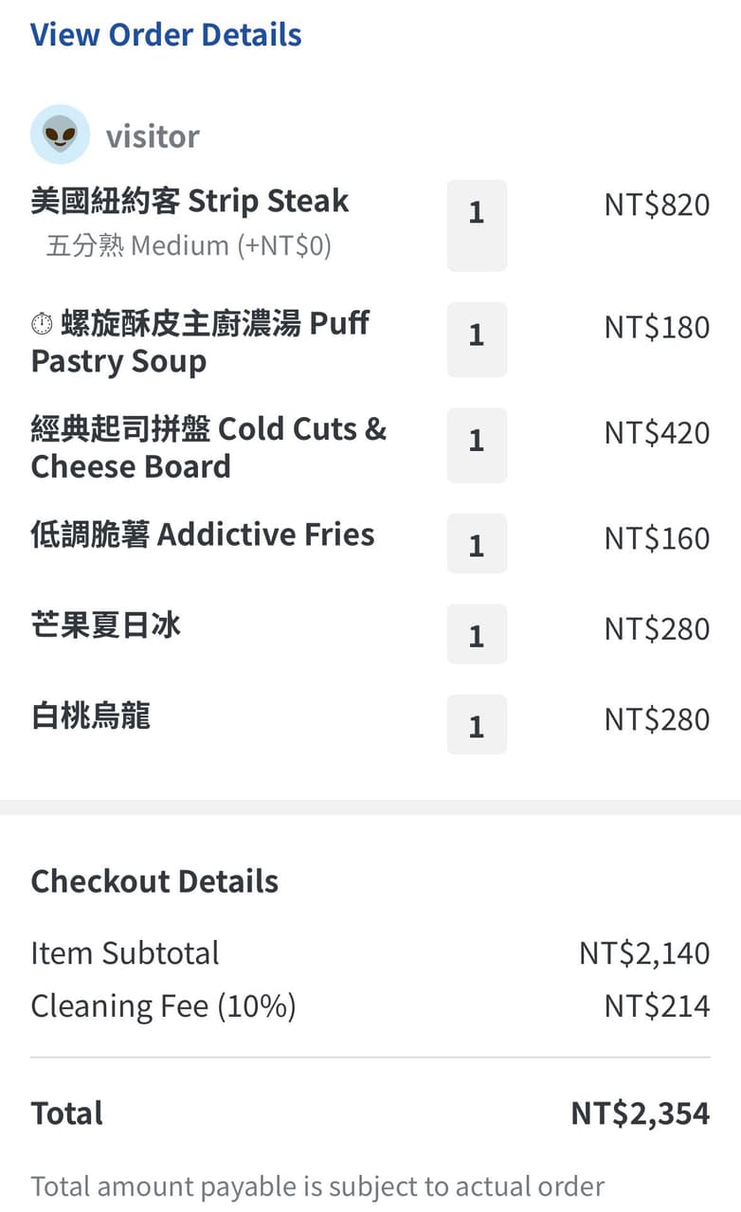
Task: Click the Addictive Fries item name
Action: (203, 534)
